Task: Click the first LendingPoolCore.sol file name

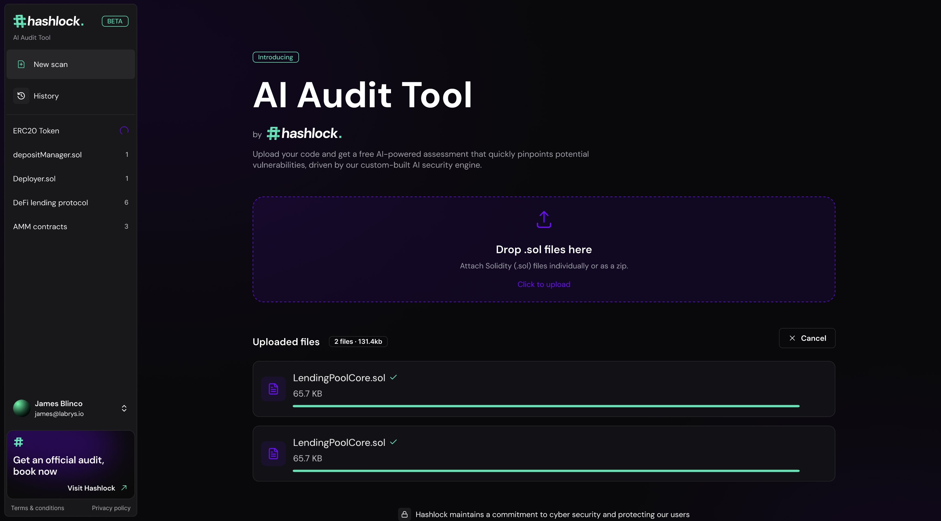Action: pyautogui.click(x=339, y=378)
